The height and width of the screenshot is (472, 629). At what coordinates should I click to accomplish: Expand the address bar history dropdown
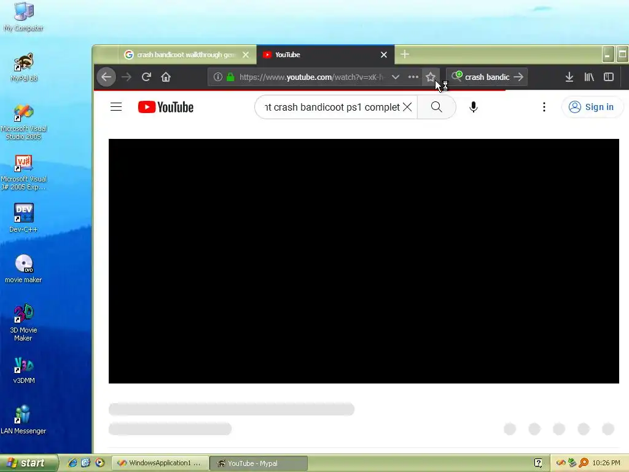pos(396,77)
